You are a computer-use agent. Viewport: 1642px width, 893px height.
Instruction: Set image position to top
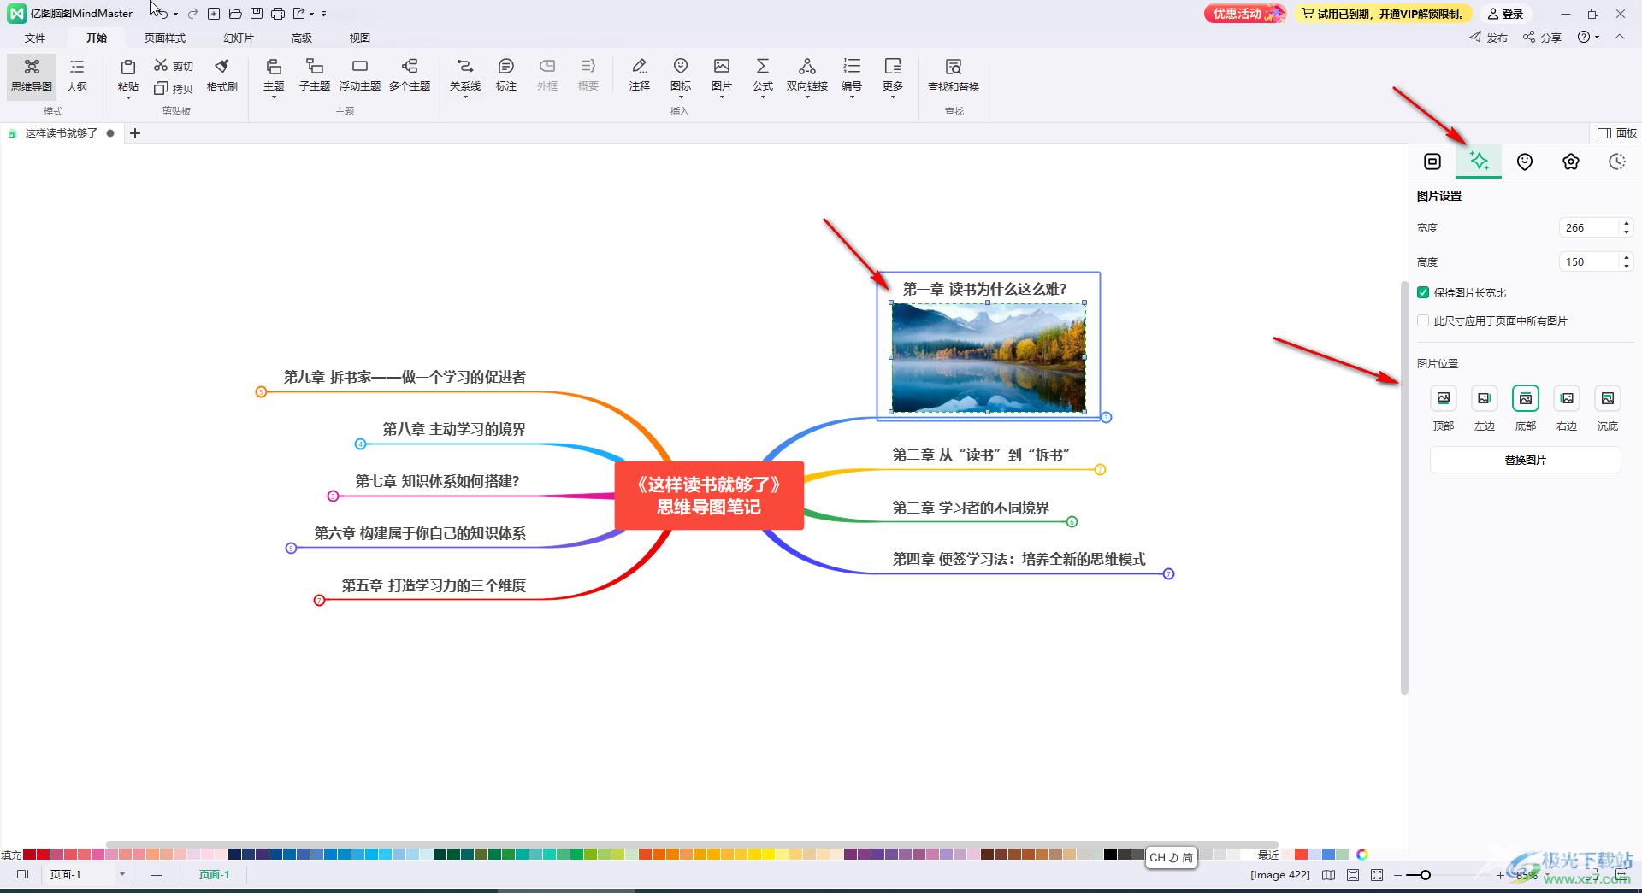[1444, 398]
